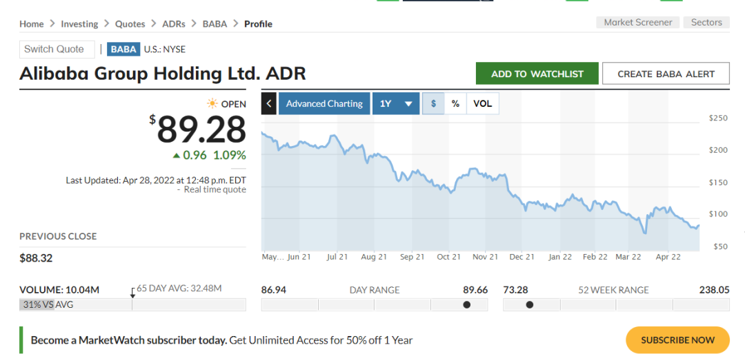Open Advanced Charting
The height and width of the screenshot is (356, 745).
[x=324, y=103]
